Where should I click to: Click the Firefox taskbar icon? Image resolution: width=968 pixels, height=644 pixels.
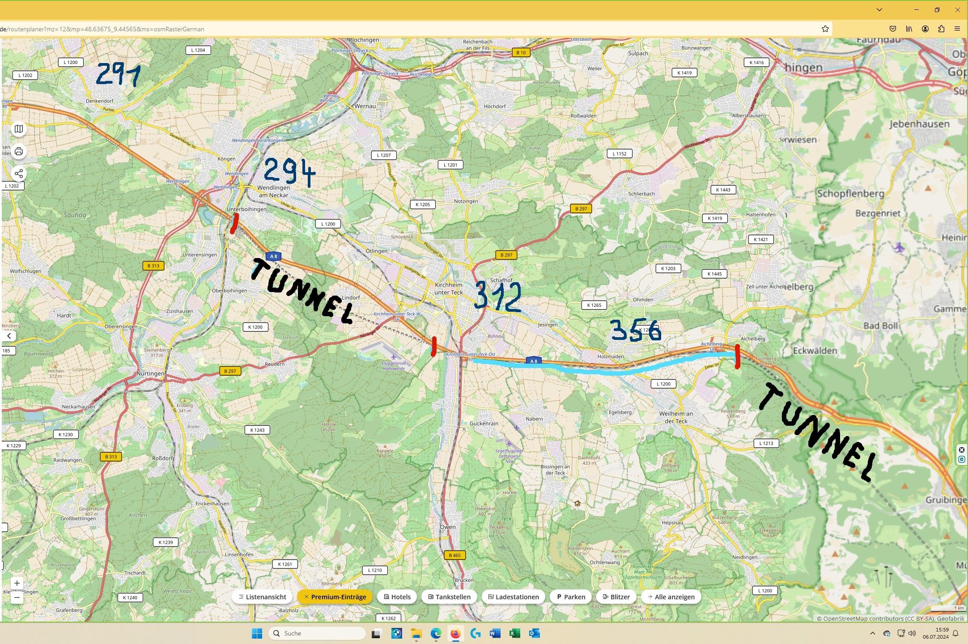pos(455,633)
